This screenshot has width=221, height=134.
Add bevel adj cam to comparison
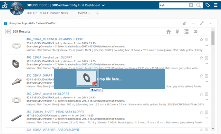click(207, 58)
